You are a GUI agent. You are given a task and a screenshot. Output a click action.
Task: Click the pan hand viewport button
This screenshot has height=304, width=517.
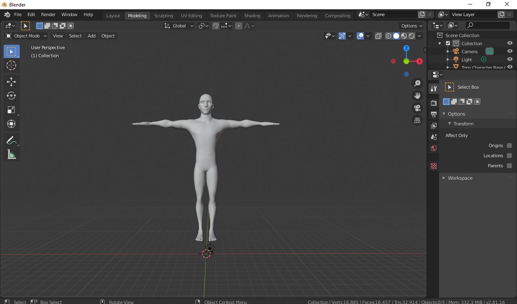click(417, 96)
